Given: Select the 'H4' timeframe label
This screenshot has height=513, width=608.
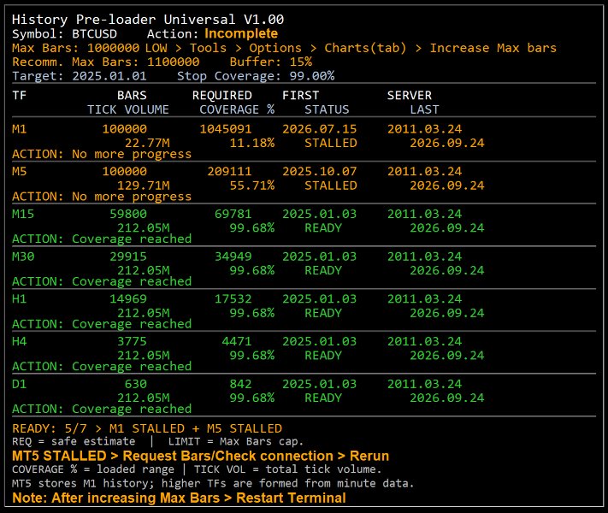Looking at the screenshot, I should tap(20, 342).
